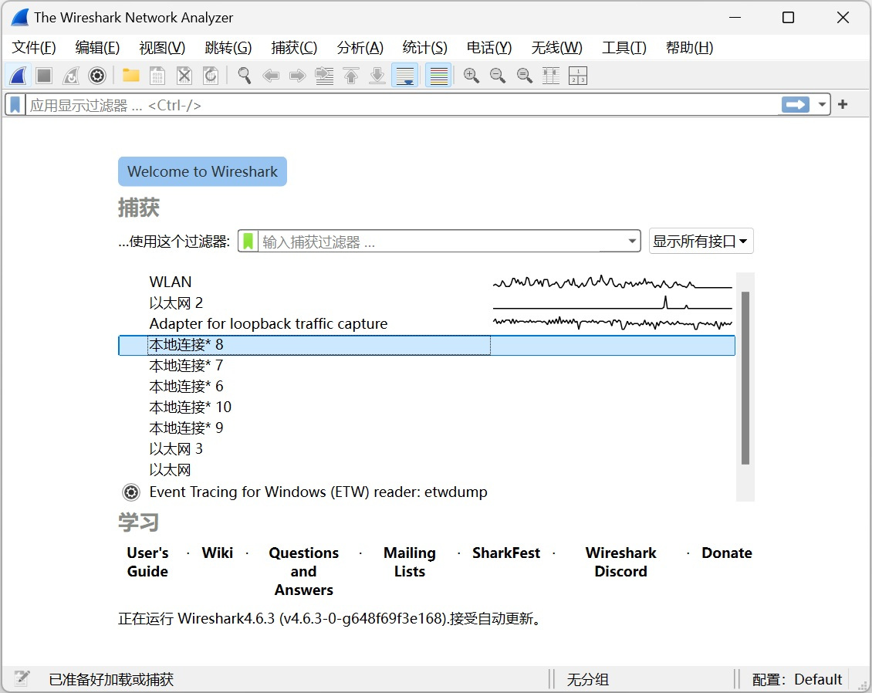Start capturing packets with the shark fin icon

[17, 75]
